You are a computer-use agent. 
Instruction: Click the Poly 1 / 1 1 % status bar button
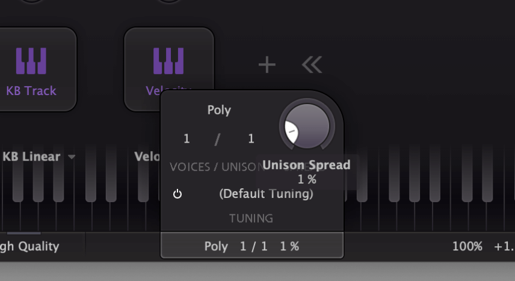click(252, 246)
